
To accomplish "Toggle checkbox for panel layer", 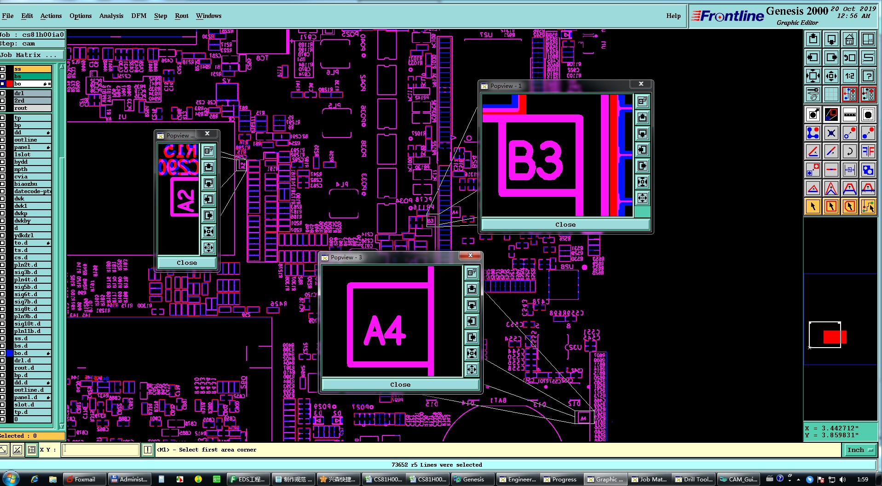I will click(3, 147).
